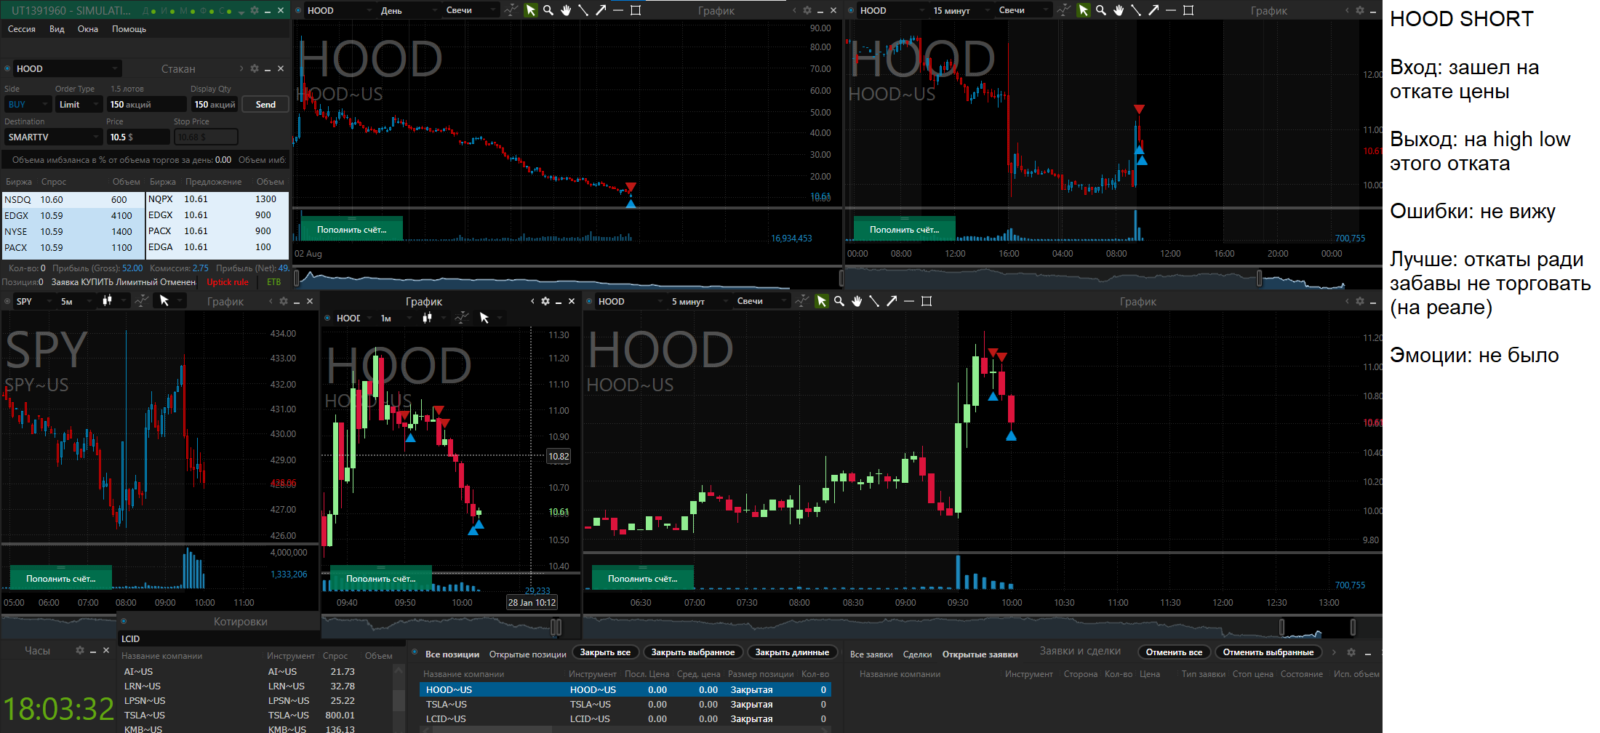1600x733 pixels.
Task: Toggle link indicator in HOOD 1m chart header
Action: (x=328, y=318)
